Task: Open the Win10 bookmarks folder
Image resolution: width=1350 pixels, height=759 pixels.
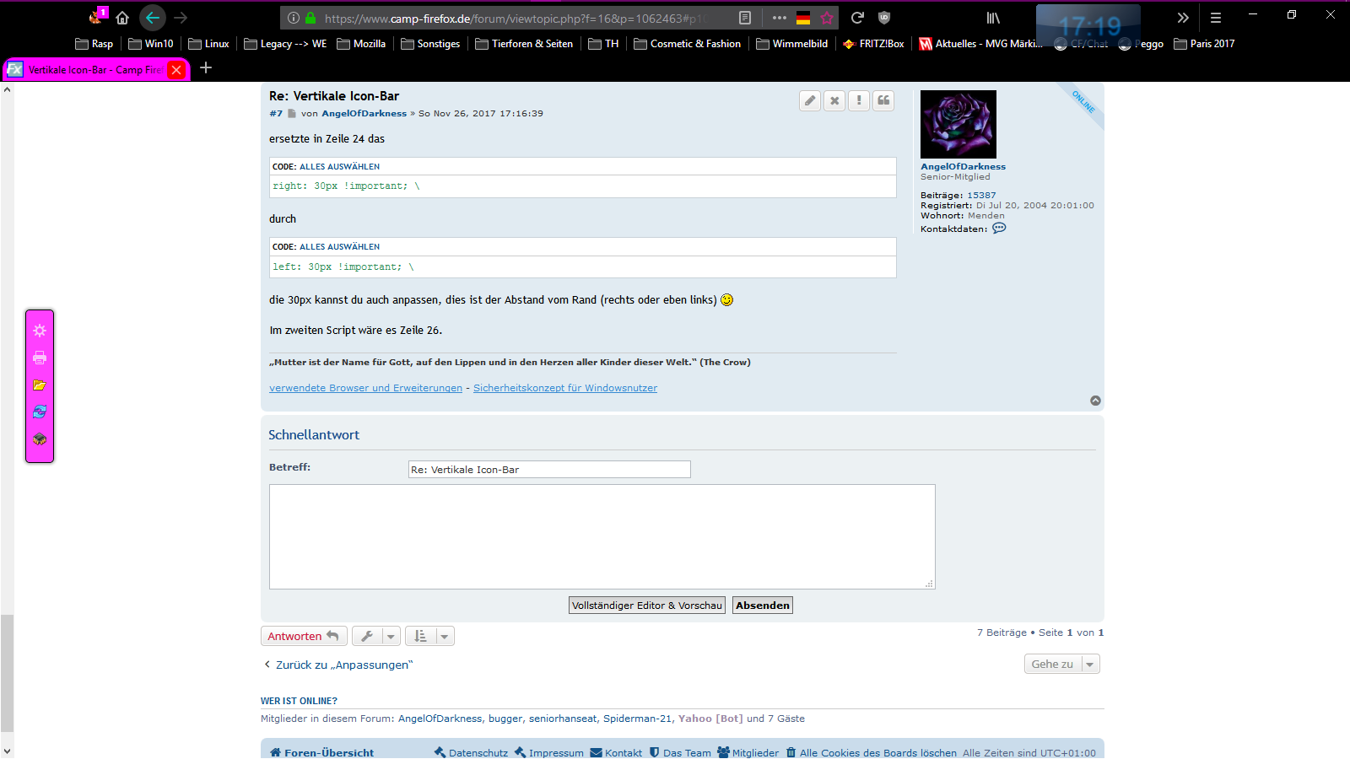Action: [x=151, y=44]
